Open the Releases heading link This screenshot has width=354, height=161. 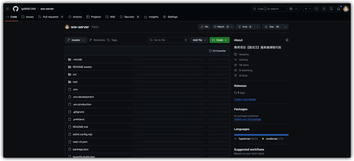pos(240,86)
